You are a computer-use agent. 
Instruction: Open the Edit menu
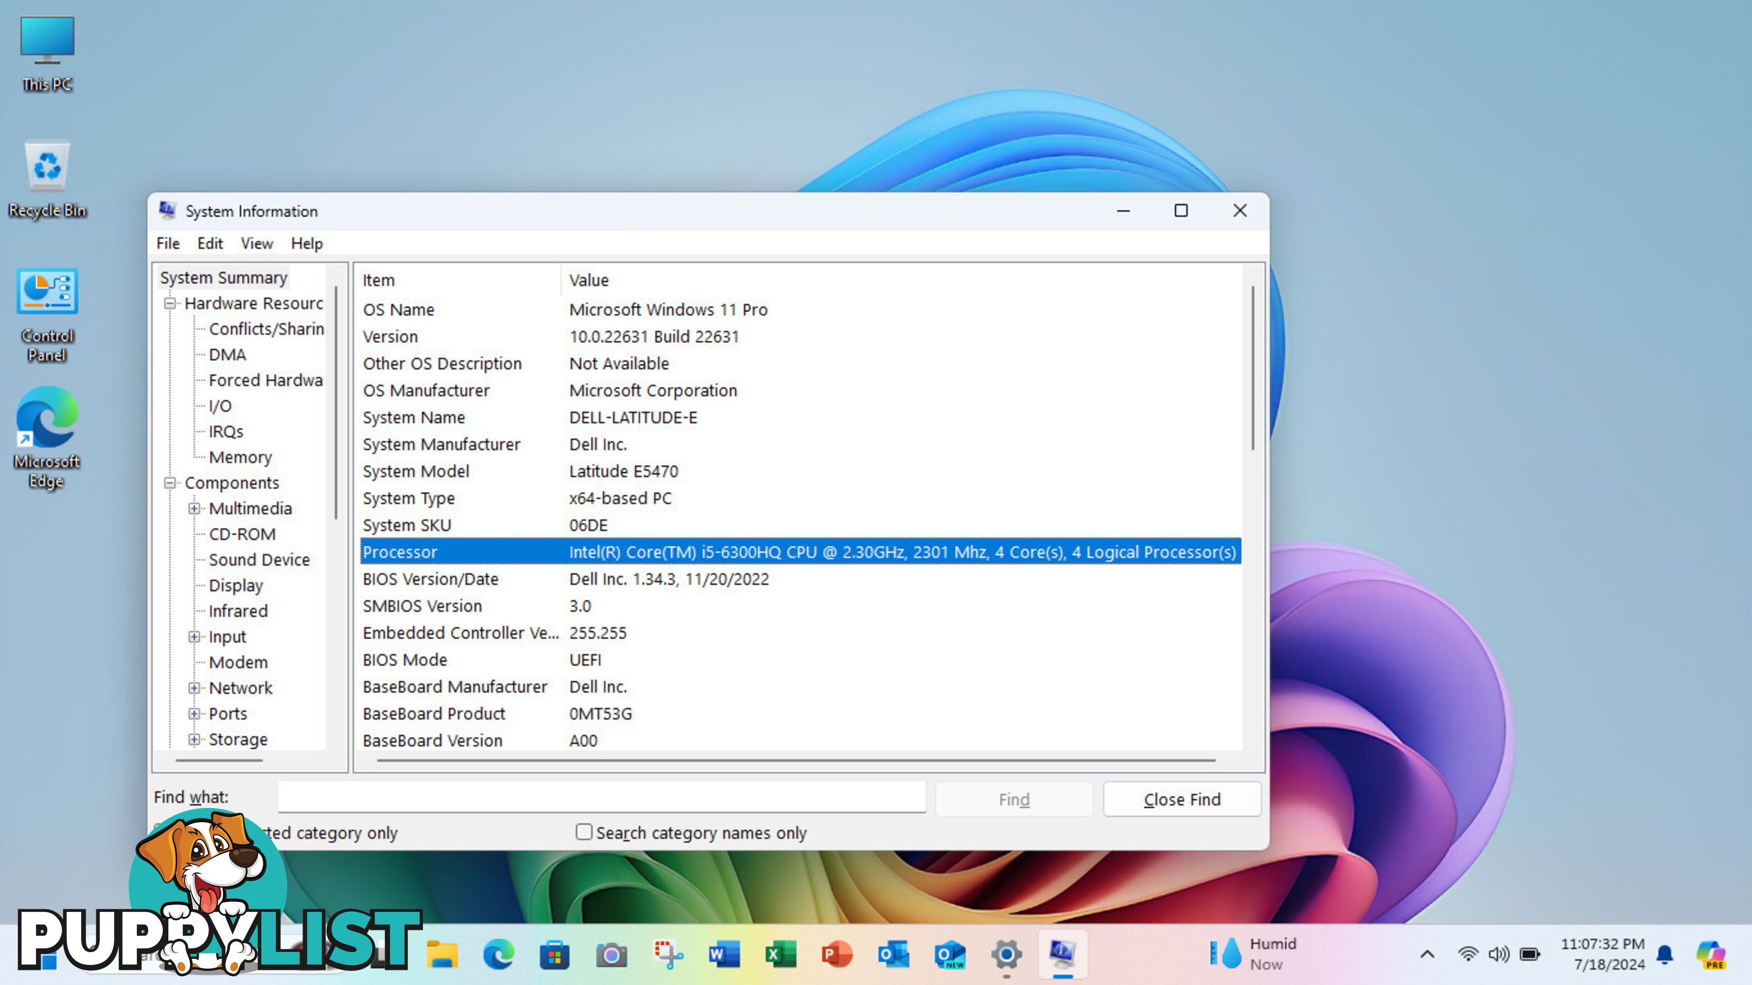[x=210, y=244]
